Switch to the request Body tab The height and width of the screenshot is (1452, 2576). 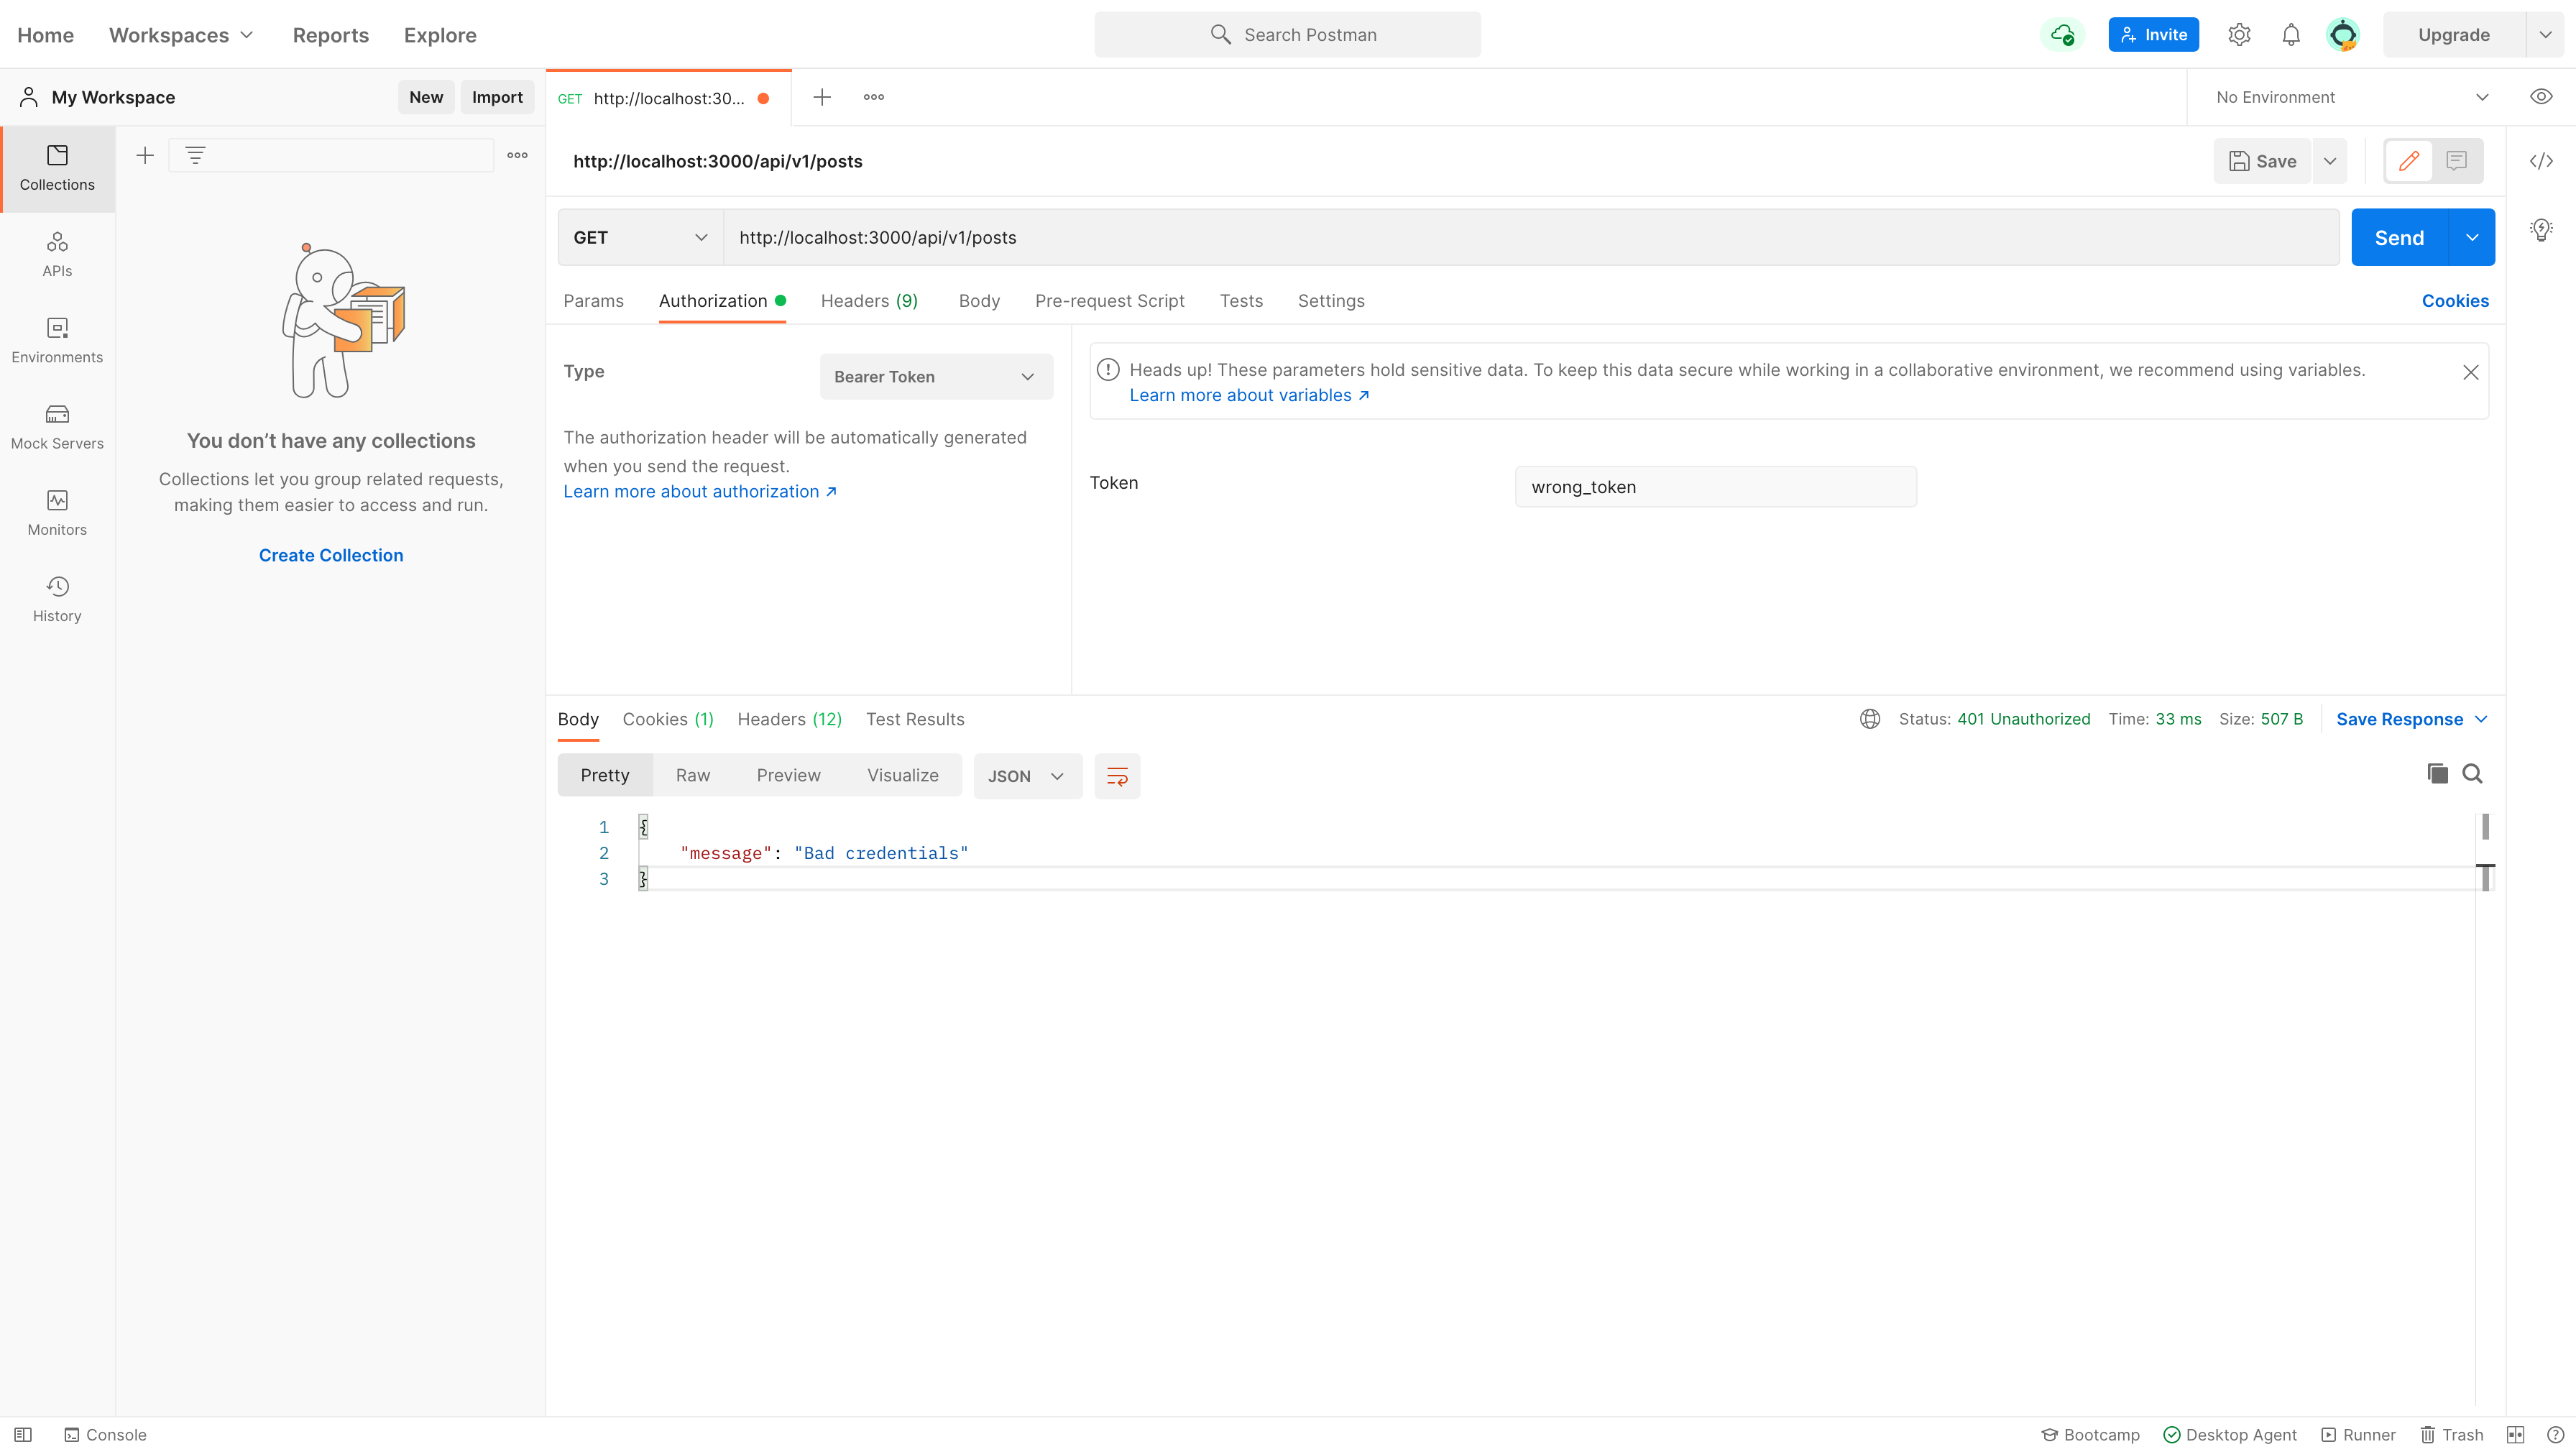979,301
